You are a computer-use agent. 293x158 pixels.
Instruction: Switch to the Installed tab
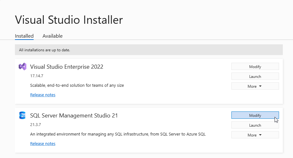coord(24,36)
